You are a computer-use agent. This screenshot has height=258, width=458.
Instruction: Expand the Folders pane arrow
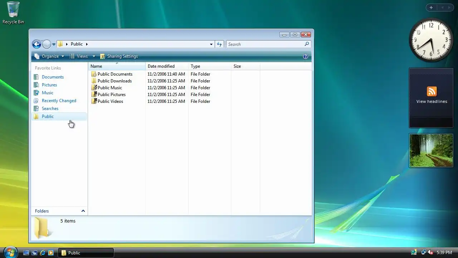(83, 211)
